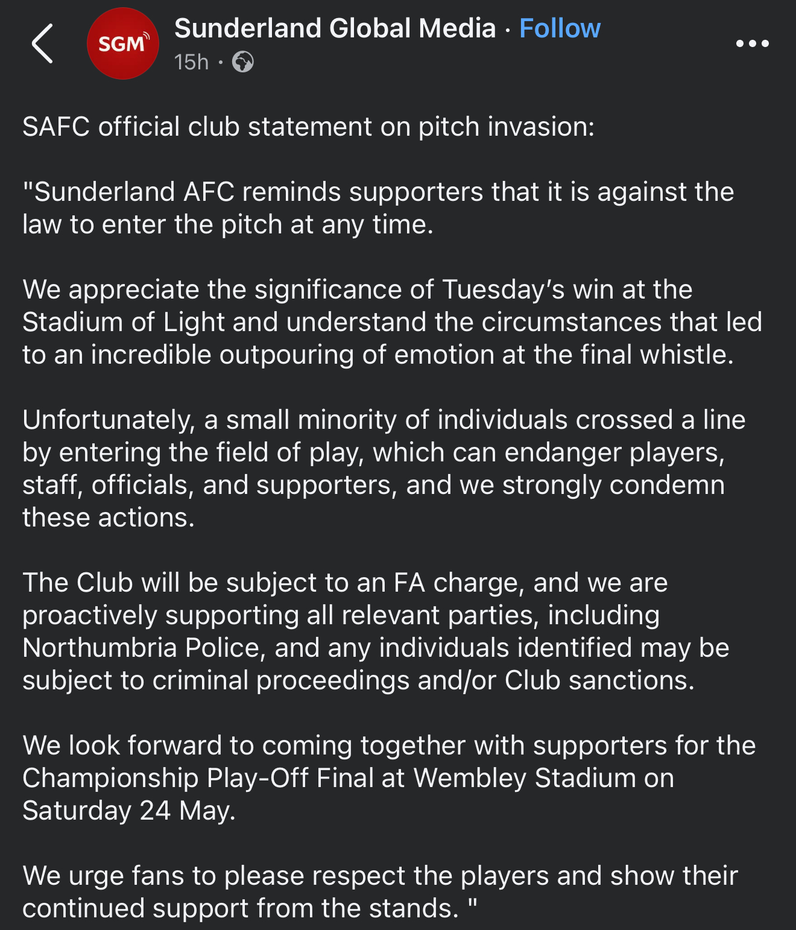The width and height of the screenshot is (796, 930).
Task: Tap the closing paragraph 'We urge fans to please respect'
Action: [x=381, y=892]
